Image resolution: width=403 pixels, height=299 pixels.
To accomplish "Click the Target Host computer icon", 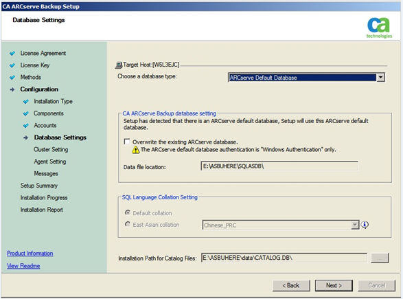I will (119, 65).
